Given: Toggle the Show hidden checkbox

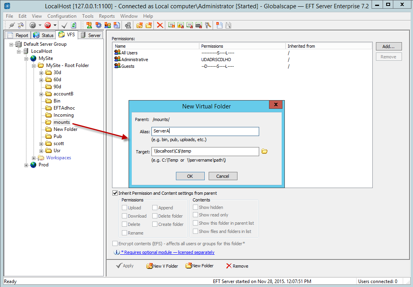Looking at the screenshot, I should click(195, 207).
